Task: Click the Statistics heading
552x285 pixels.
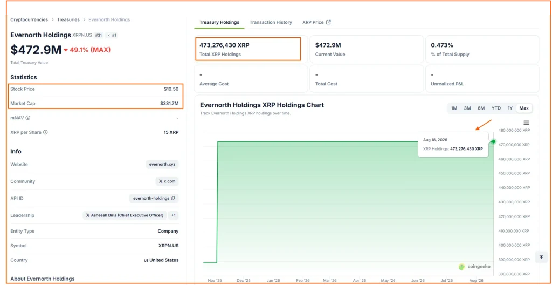Action: tap(24, 77)
